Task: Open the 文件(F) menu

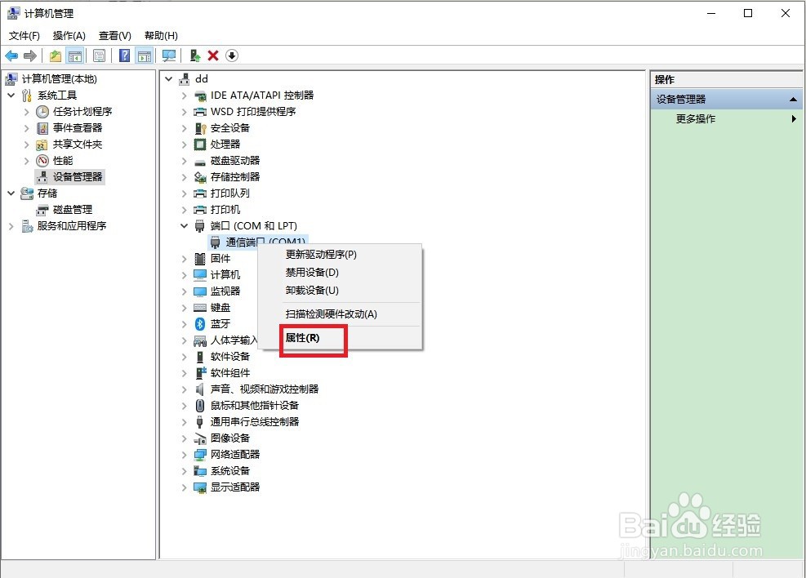Action: pyautogui.click(x=24, y=35)
